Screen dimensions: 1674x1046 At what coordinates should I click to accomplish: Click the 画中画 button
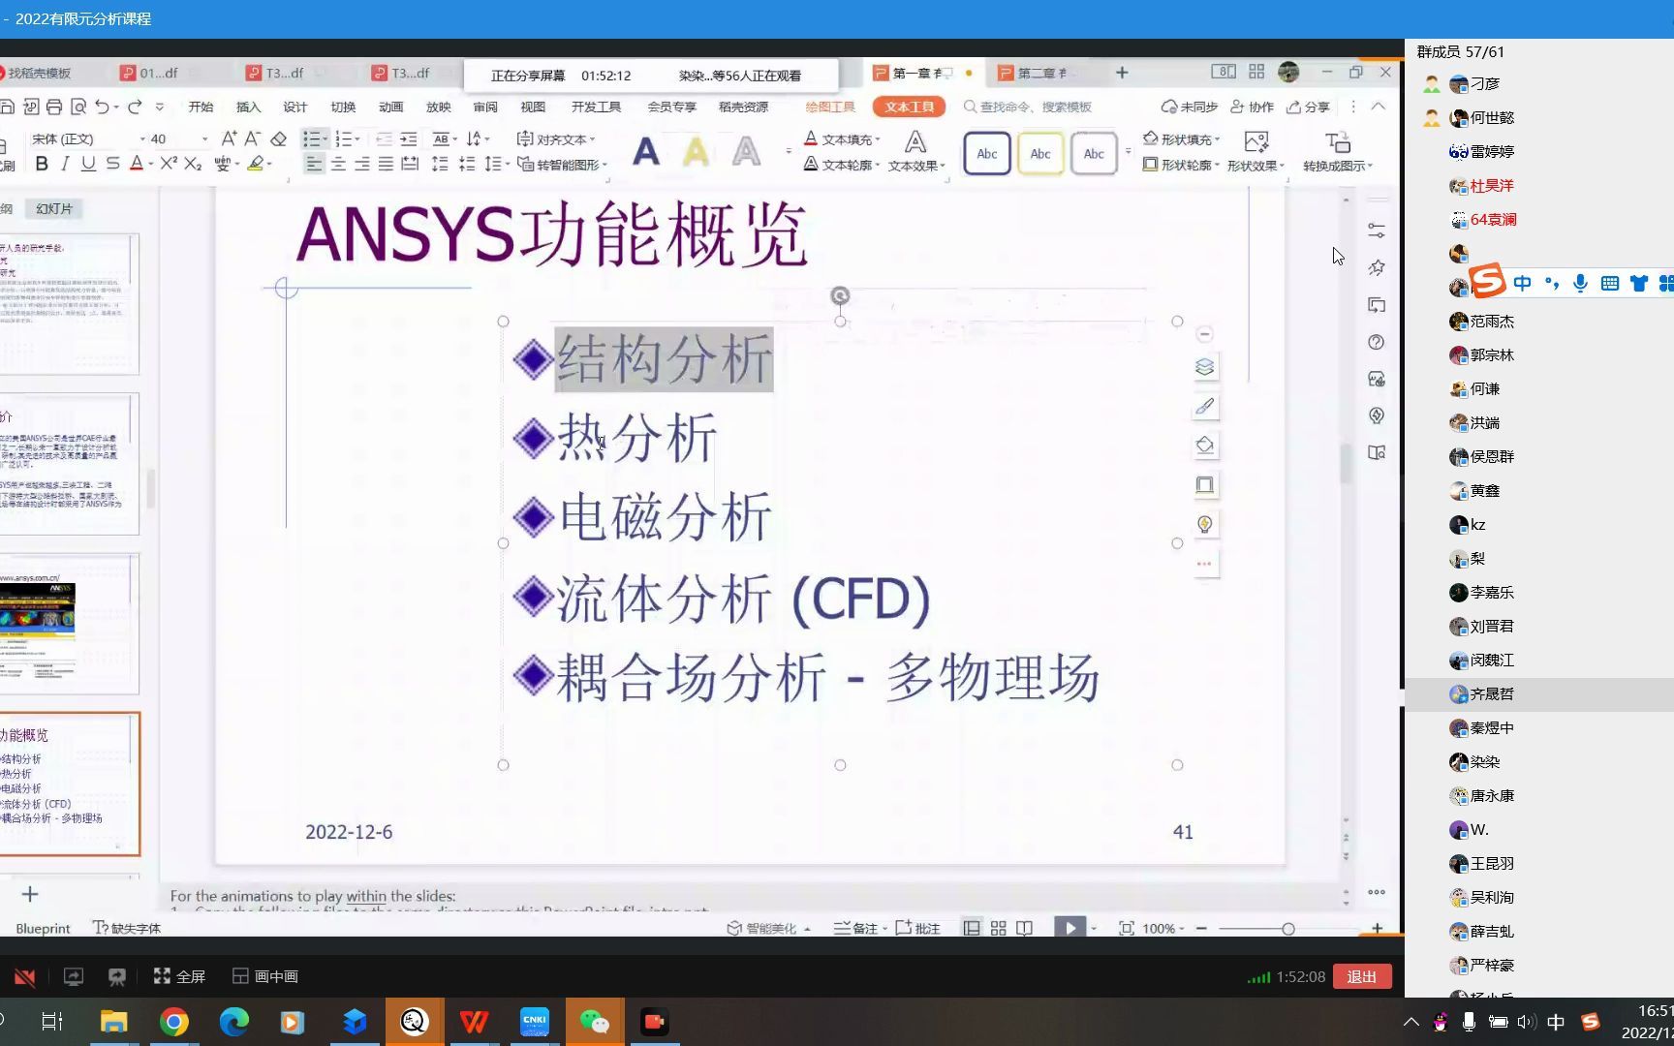pyautogui.click(x=265, y=976)
